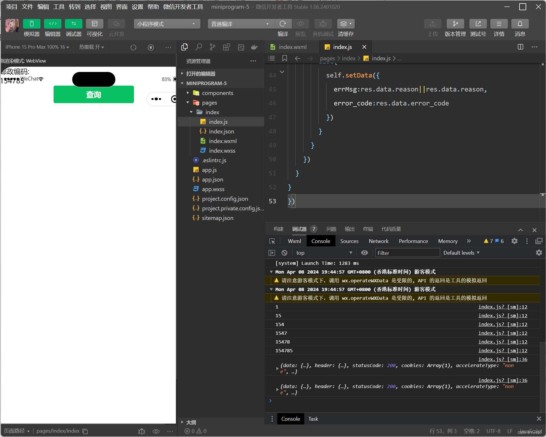This screenshot has width=546, height=437.
Task: Toggle the simulator panel button
Action: [31, 24]
